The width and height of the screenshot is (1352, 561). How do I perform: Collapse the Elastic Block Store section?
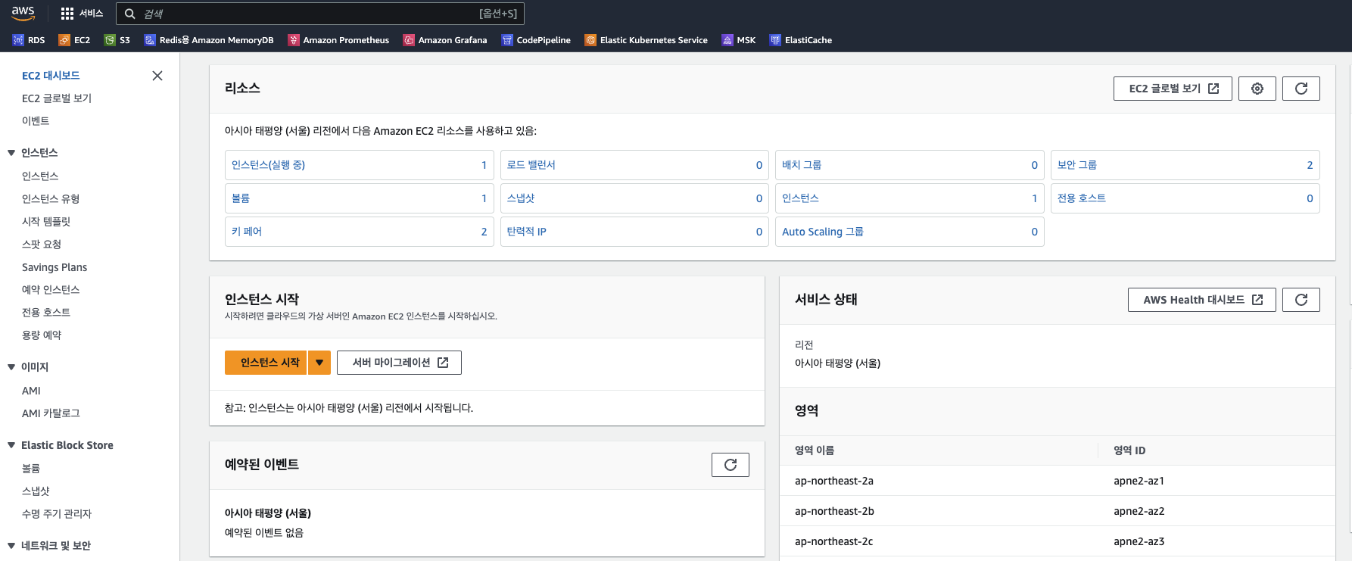tap(11, 445)
